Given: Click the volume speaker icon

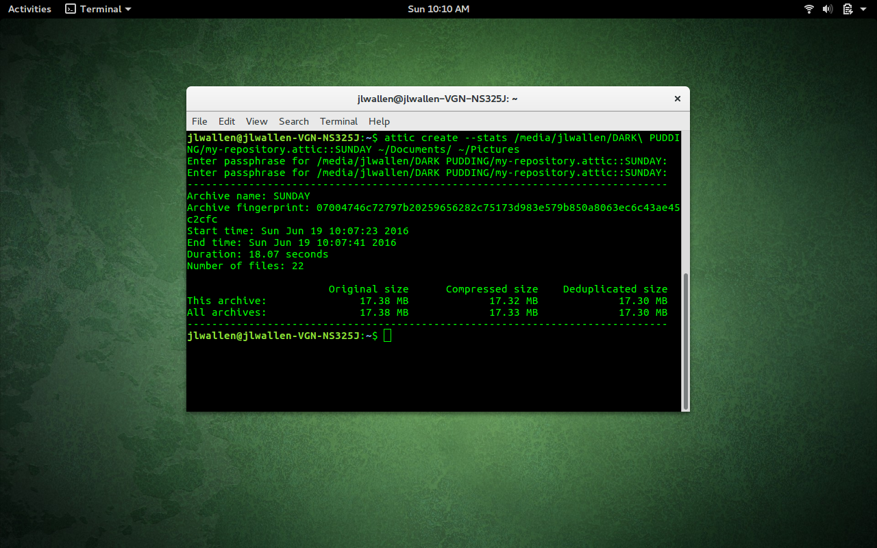Looking at the screenshot, I should [x=828, y=9].
